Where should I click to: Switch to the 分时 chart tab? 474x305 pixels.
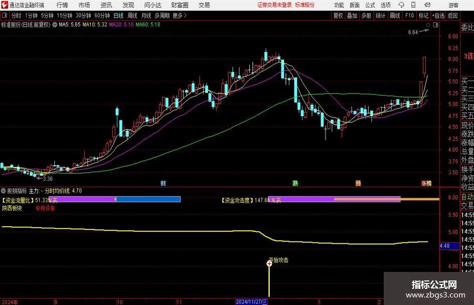(x=16, y=16)
